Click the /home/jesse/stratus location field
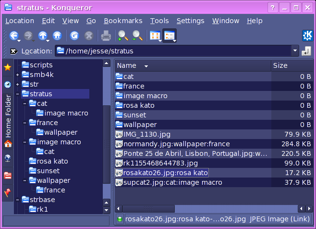Screen dimensions: 316x229 (x=173, y=51)
